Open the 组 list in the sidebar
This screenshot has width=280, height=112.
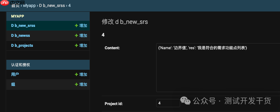pos(13,85)
